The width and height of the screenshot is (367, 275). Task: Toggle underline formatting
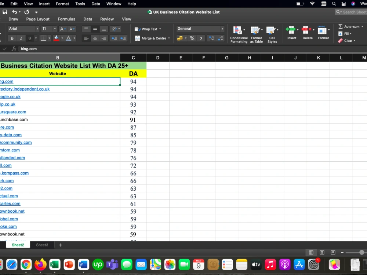point(30,38)
